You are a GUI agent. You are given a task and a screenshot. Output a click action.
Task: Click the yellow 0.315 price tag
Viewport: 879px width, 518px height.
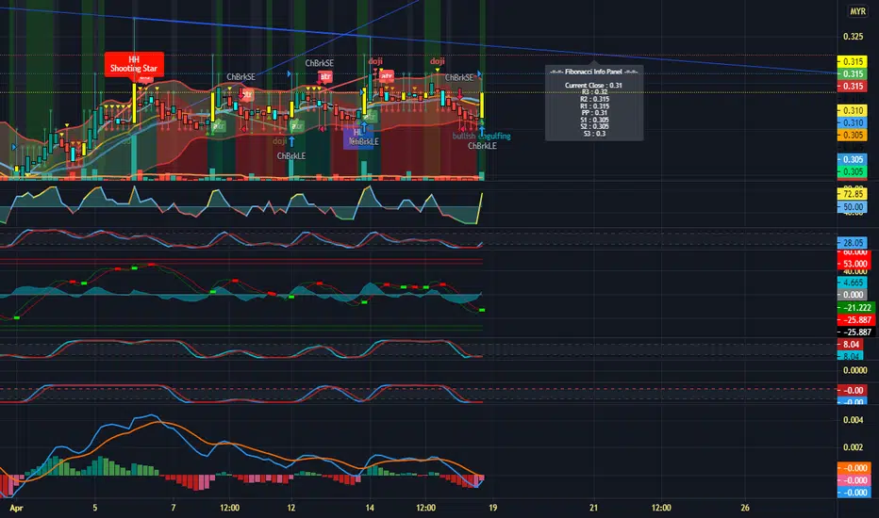(852, 61)
